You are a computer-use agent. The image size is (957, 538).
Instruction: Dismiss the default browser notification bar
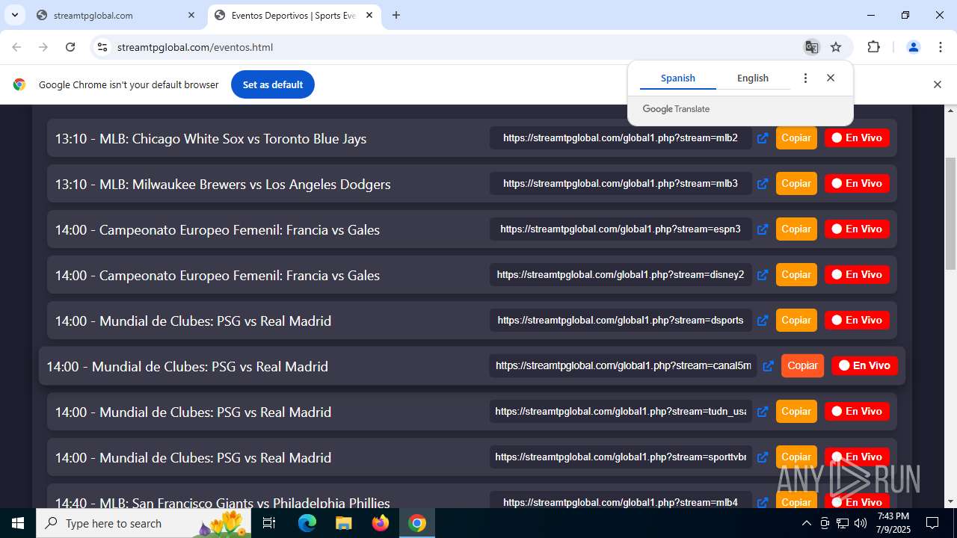937,84
